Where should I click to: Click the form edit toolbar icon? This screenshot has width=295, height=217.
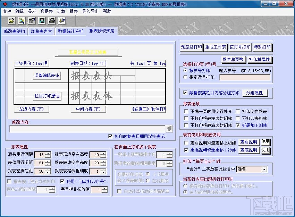31,21
